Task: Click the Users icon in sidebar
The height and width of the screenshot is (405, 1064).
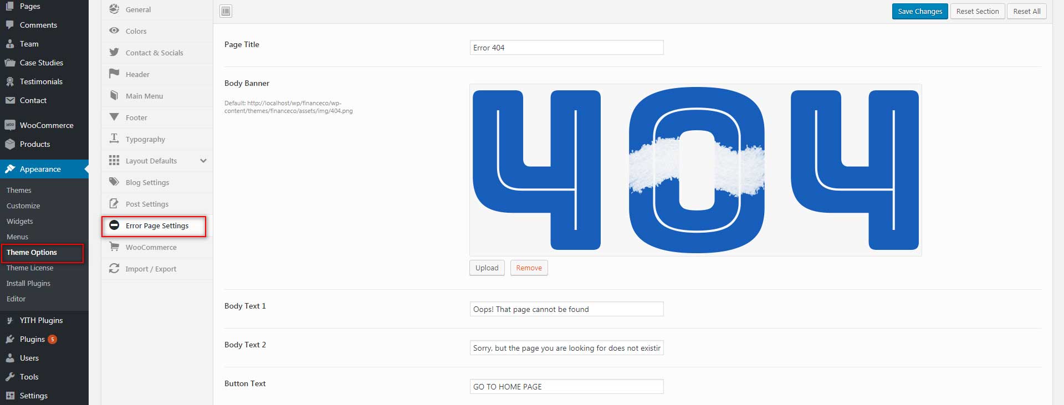Action: point(10,358)
